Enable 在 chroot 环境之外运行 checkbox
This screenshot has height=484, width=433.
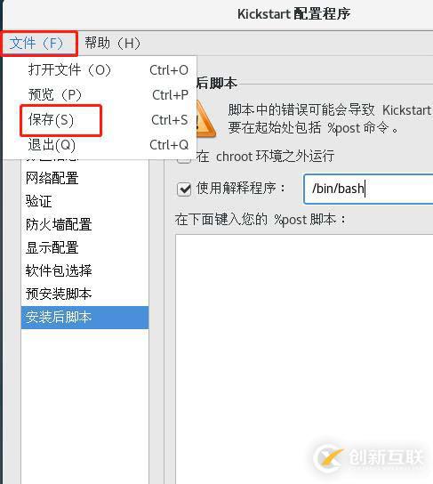pyautogui.click(x=184, y=157)
